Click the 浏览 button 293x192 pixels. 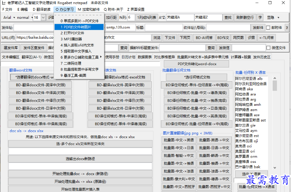pos(157,38)
